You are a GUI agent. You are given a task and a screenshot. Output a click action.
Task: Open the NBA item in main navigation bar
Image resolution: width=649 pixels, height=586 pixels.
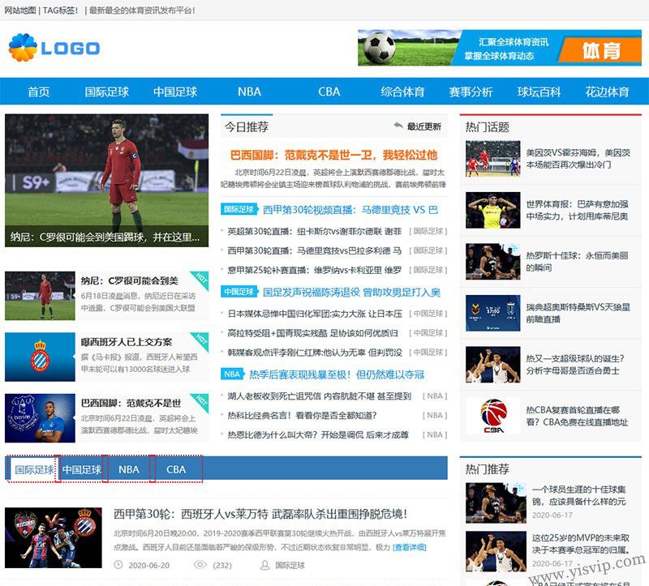[249, 92]
